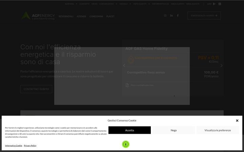Click the AGF Energy logo

click(38, 16)
